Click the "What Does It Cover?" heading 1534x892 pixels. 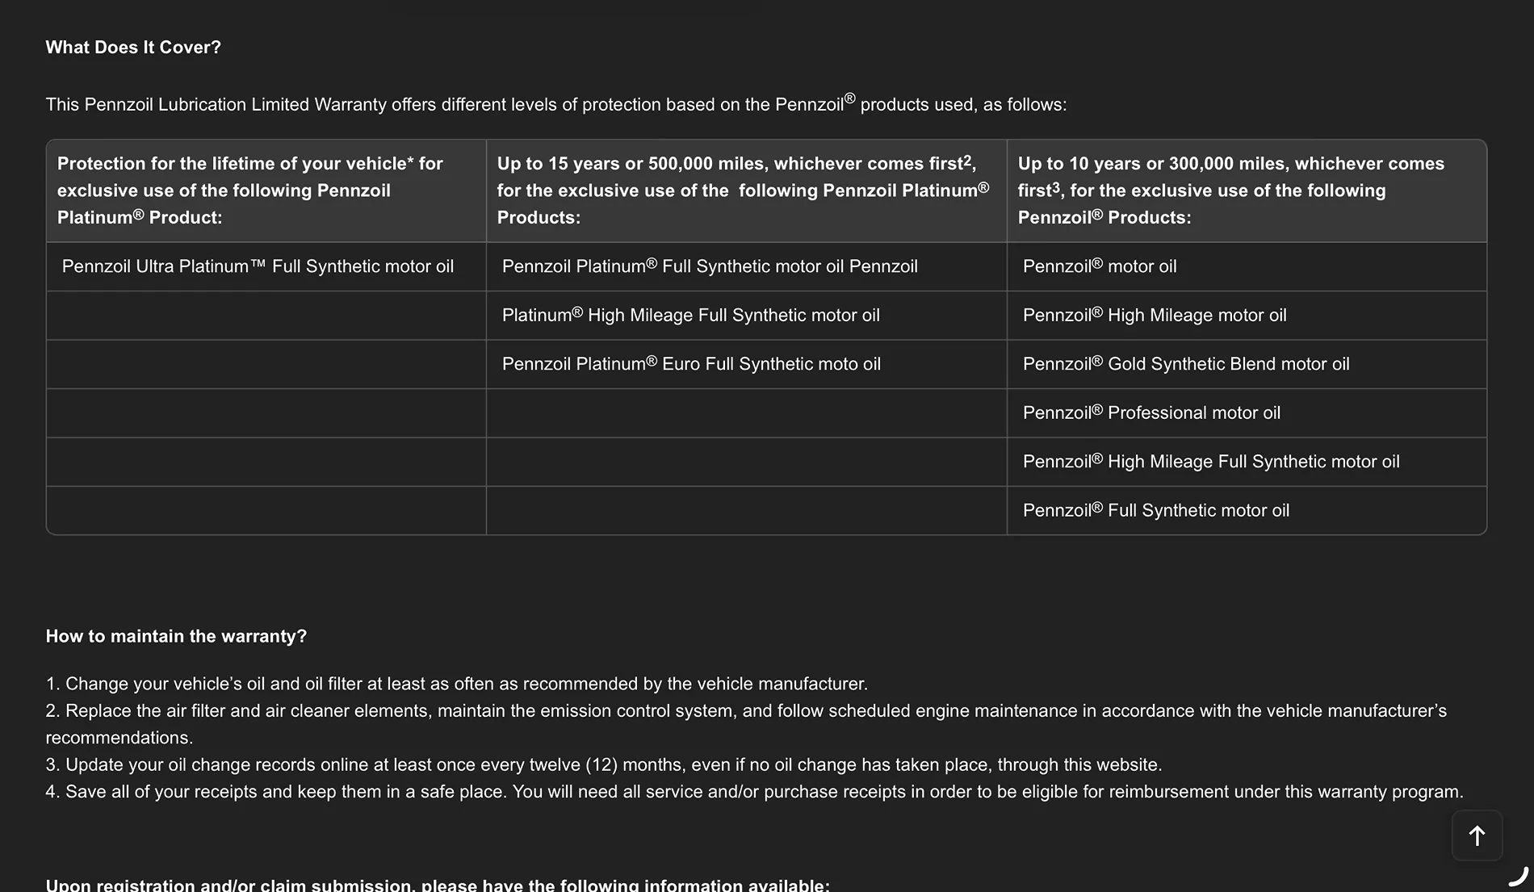click(133, 48)
